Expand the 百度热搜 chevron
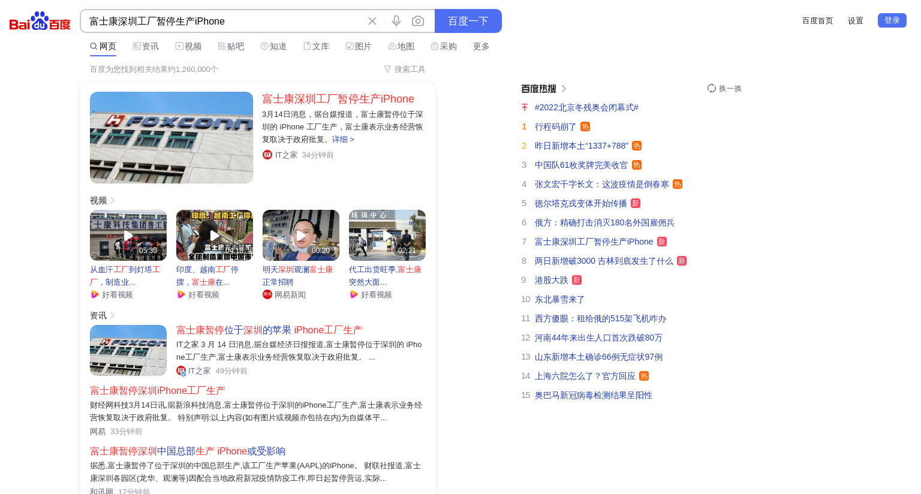The image size is (921, 494). click(564, 89)
